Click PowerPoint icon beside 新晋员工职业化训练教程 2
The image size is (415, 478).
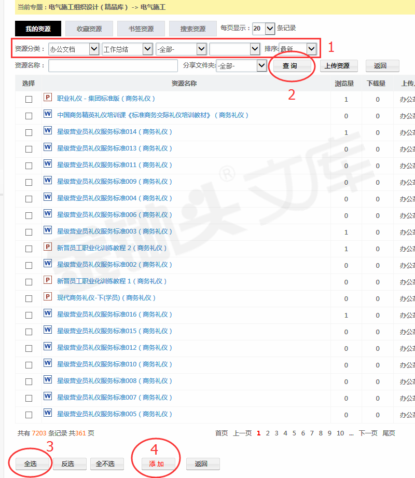point(48,247)
